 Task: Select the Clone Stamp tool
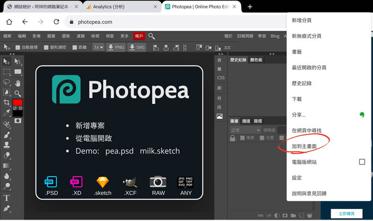[x=6, y=145]
